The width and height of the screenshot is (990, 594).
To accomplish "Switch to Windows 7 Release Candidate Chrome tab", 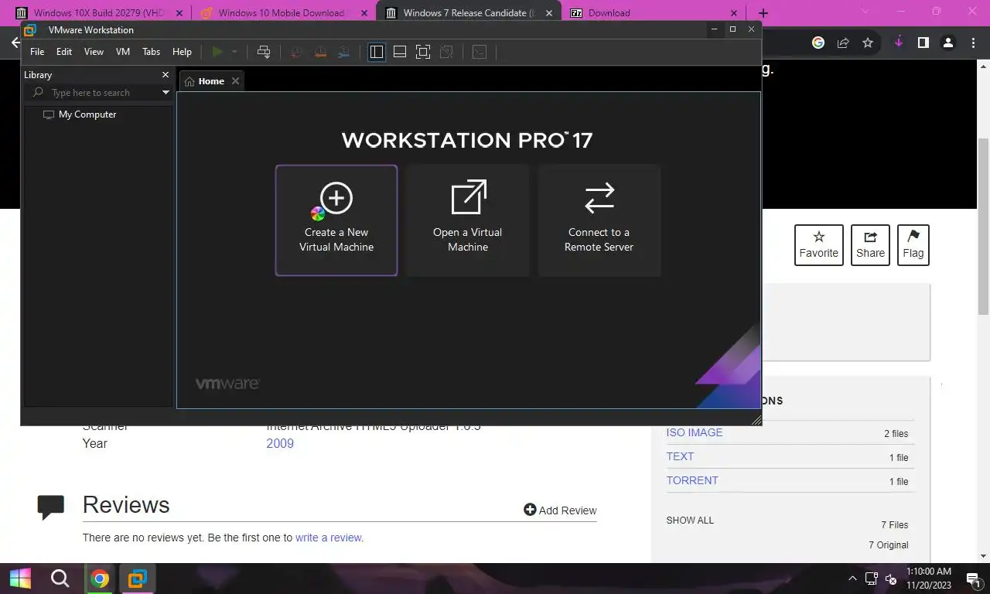I will 469,13.
